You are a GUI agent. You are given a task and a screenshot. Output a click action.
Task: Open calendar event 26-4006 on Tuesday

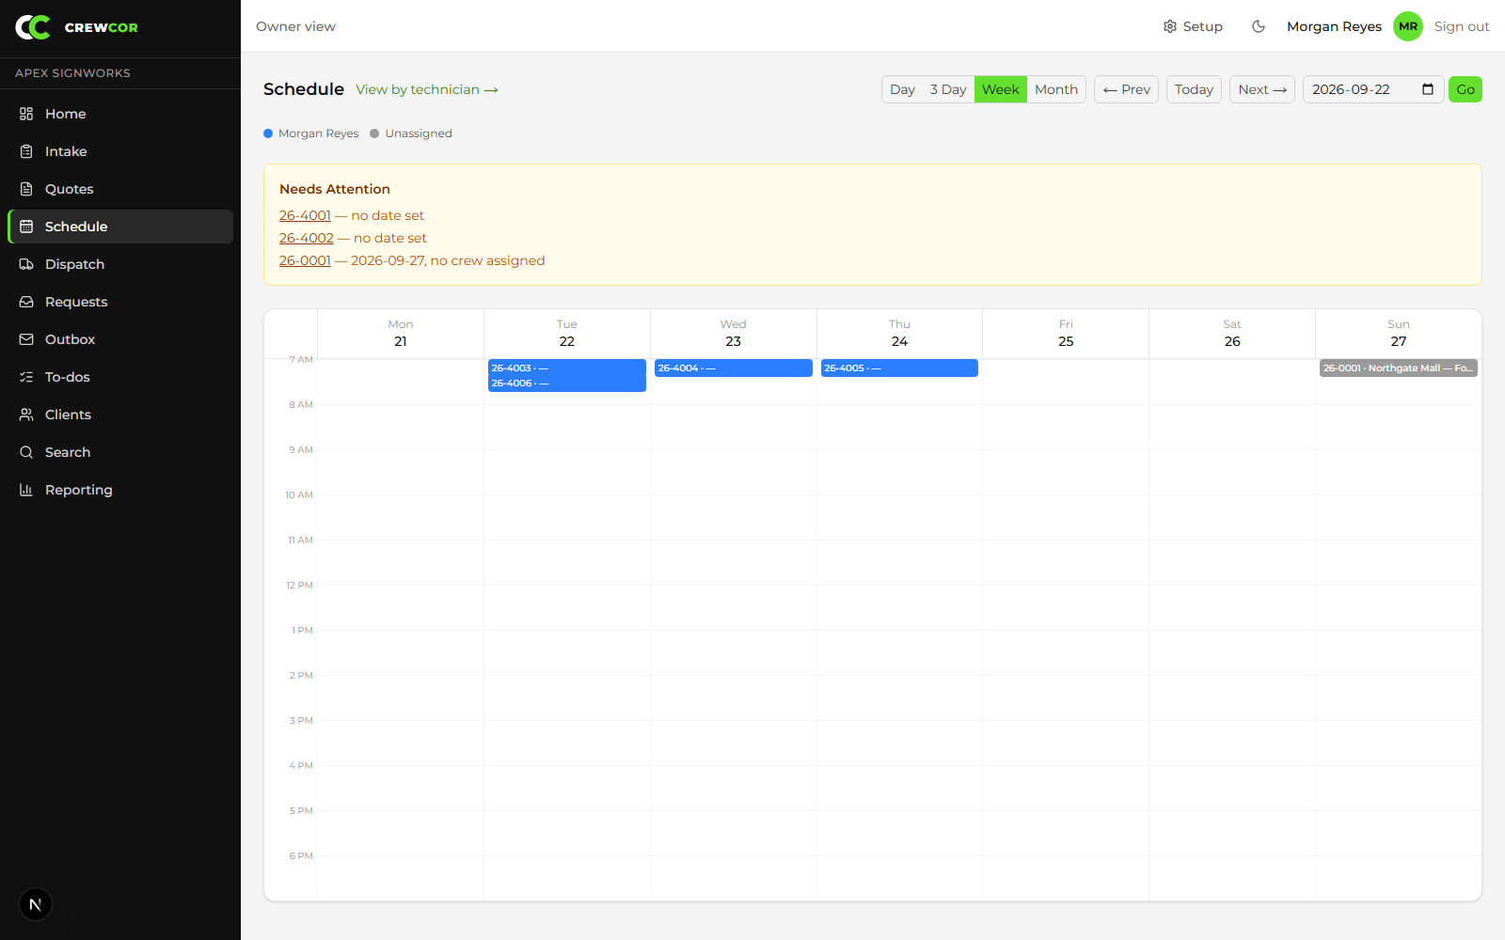(x=566, y=384)
